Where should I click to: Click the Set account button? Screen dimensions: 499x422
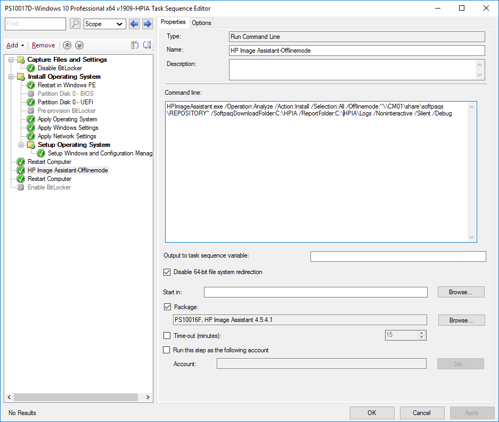pyautogui.click(x=461, y=364)
